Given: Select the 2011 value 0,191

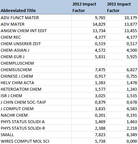Looking at the screenshot, I should [132, 115].
